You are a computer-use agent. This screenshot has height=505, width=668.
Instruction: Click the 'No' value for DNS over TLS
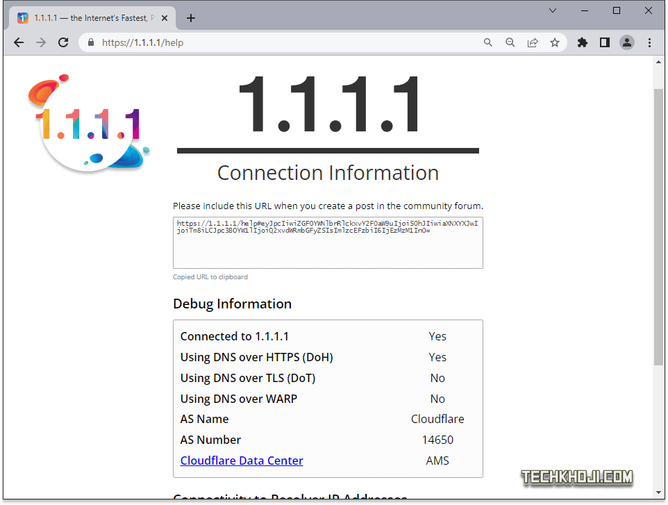point(437,378)
